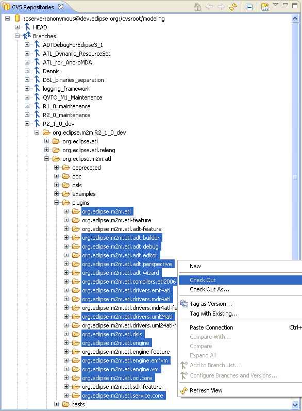Screen dimensions: 302x411
Task: Click the Add to Branch List icon
Action: [184, 365]
